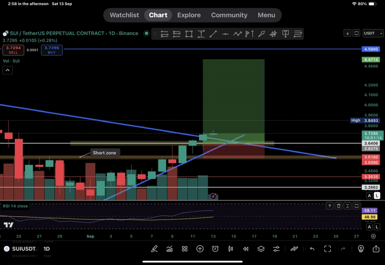The width and height of the screenshot is (385, 265).
Task: Select the Price Range measuring tool
Action: click(x=201, y=34)
